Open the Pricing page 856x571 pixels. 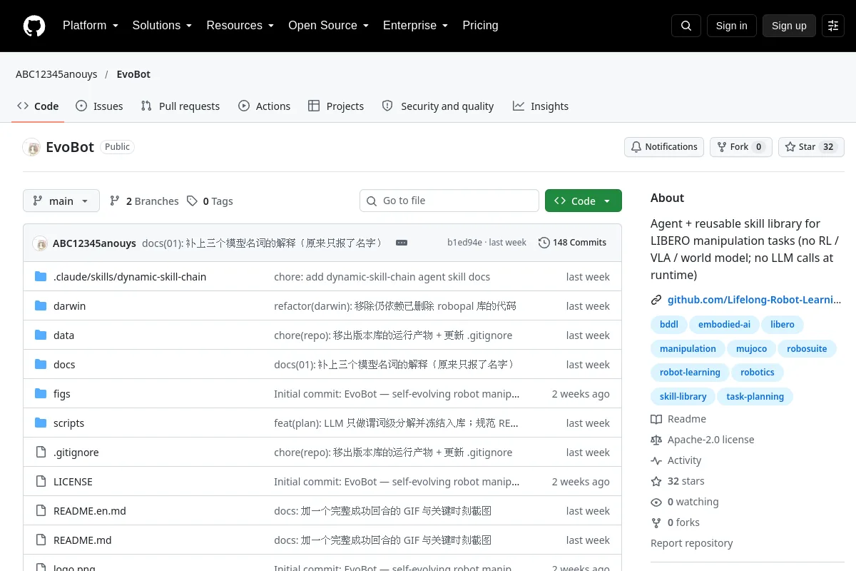(480, 26)
